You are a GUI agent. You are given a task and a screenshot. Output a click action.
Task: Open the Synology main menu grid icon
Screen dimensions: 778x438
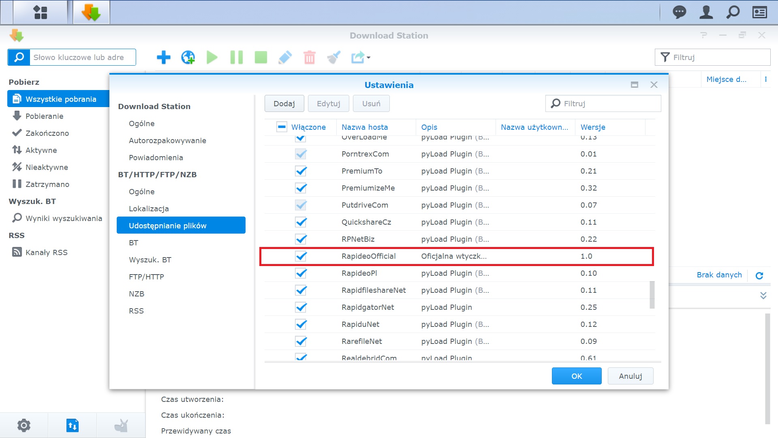[40, 12]
